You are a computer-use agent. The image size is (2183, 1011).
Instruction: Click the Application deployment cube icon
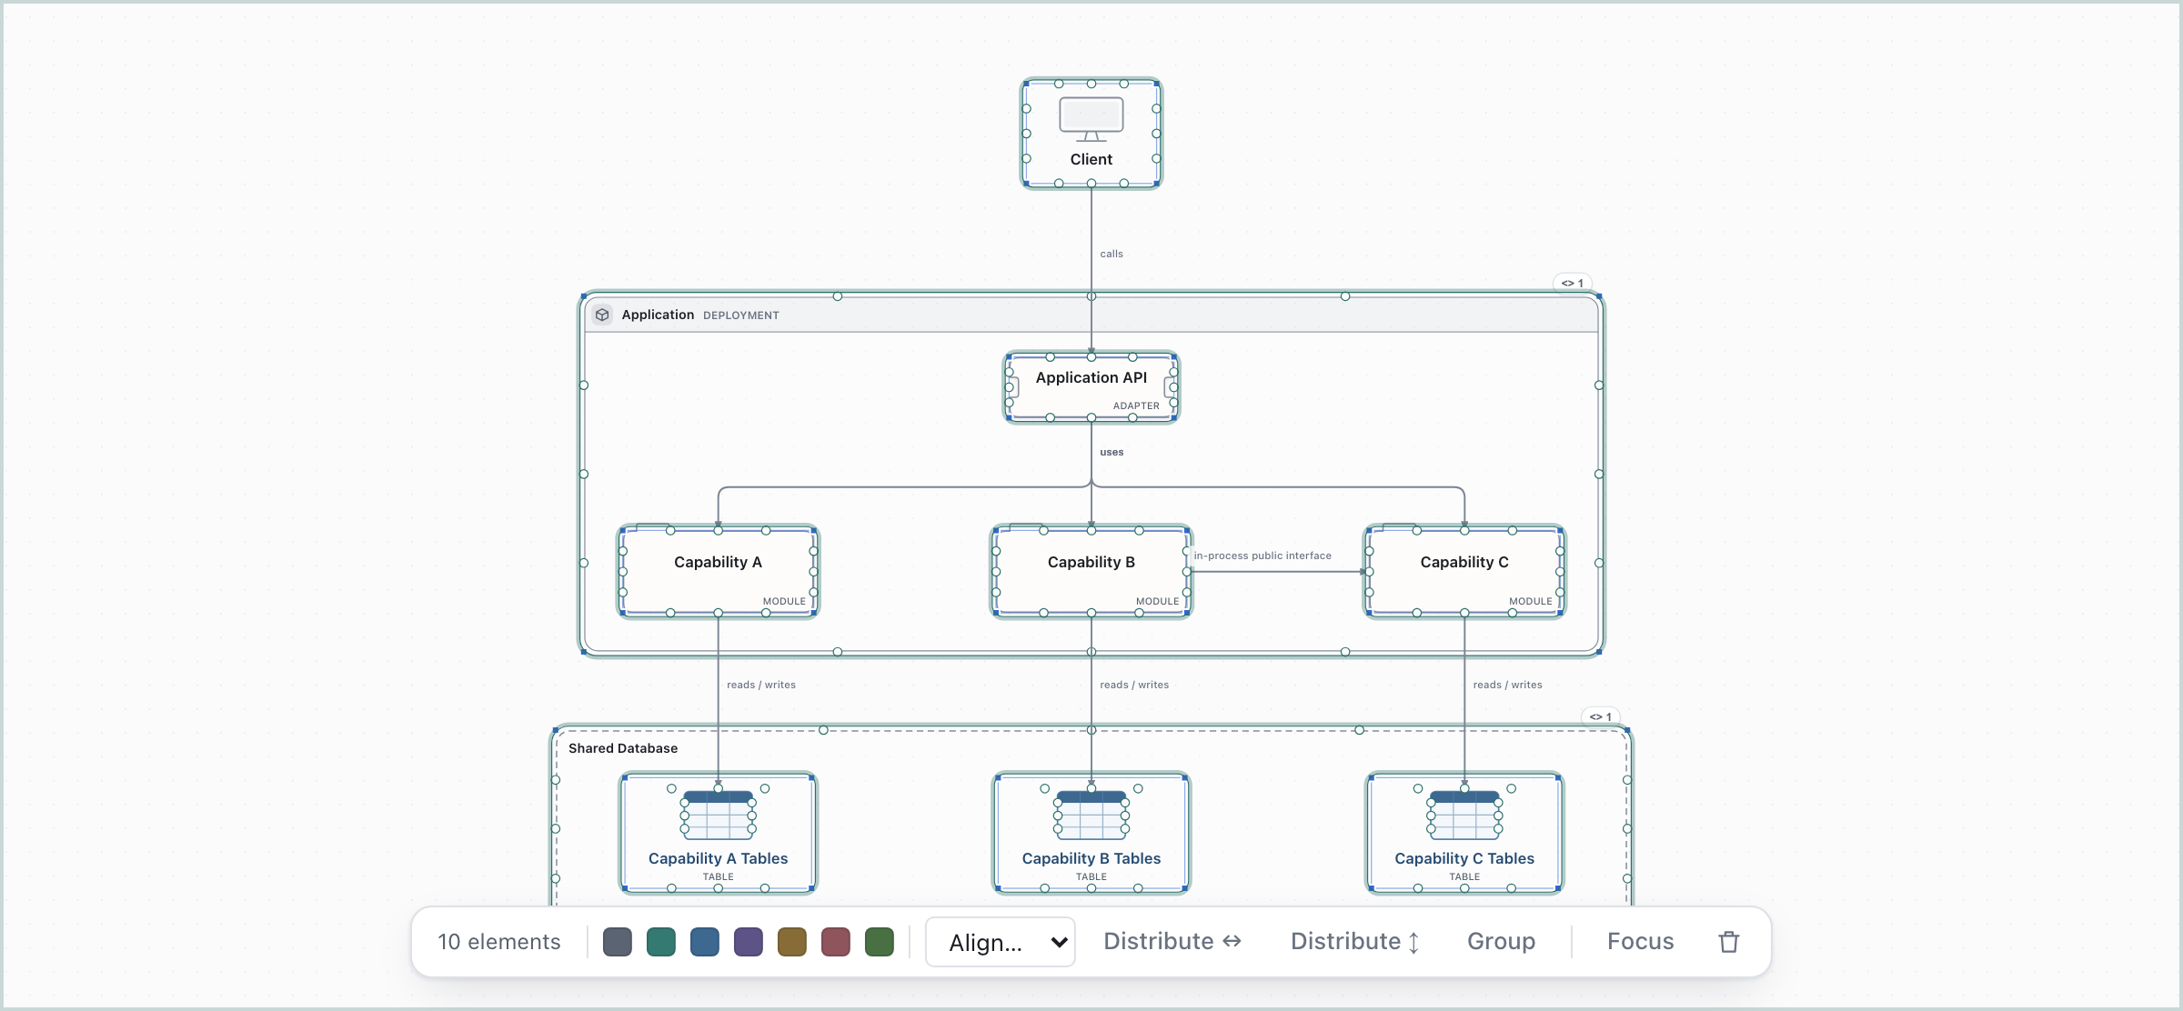[602, 315]
